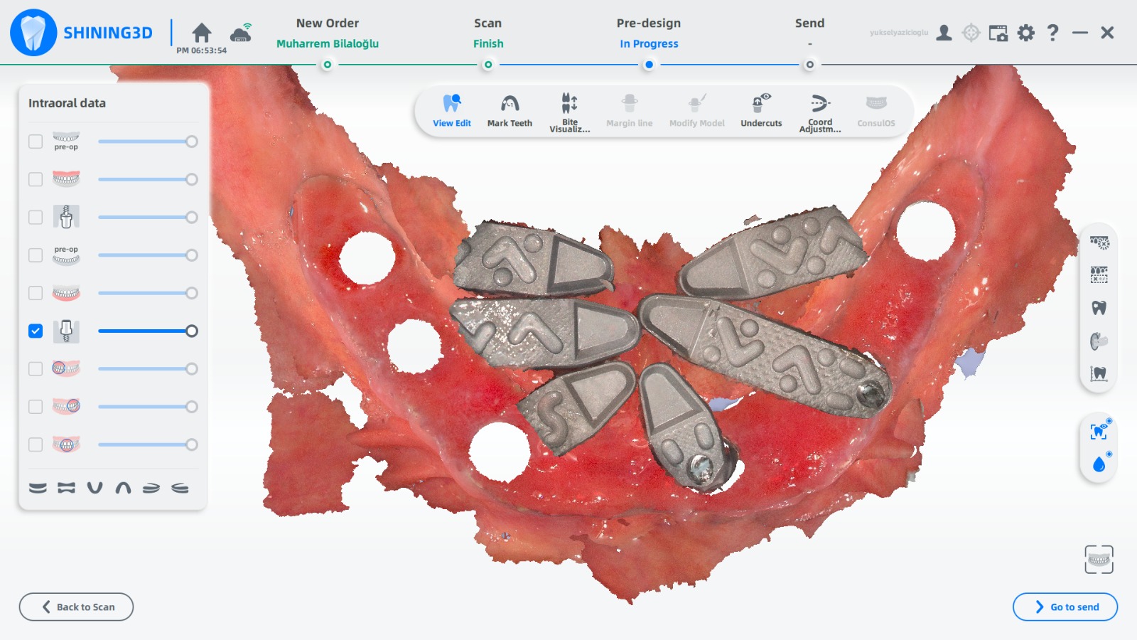The width and height of the screenshot is (1137, 640).
Task: Click the cloud connection icon
Action: click(241, 33)
